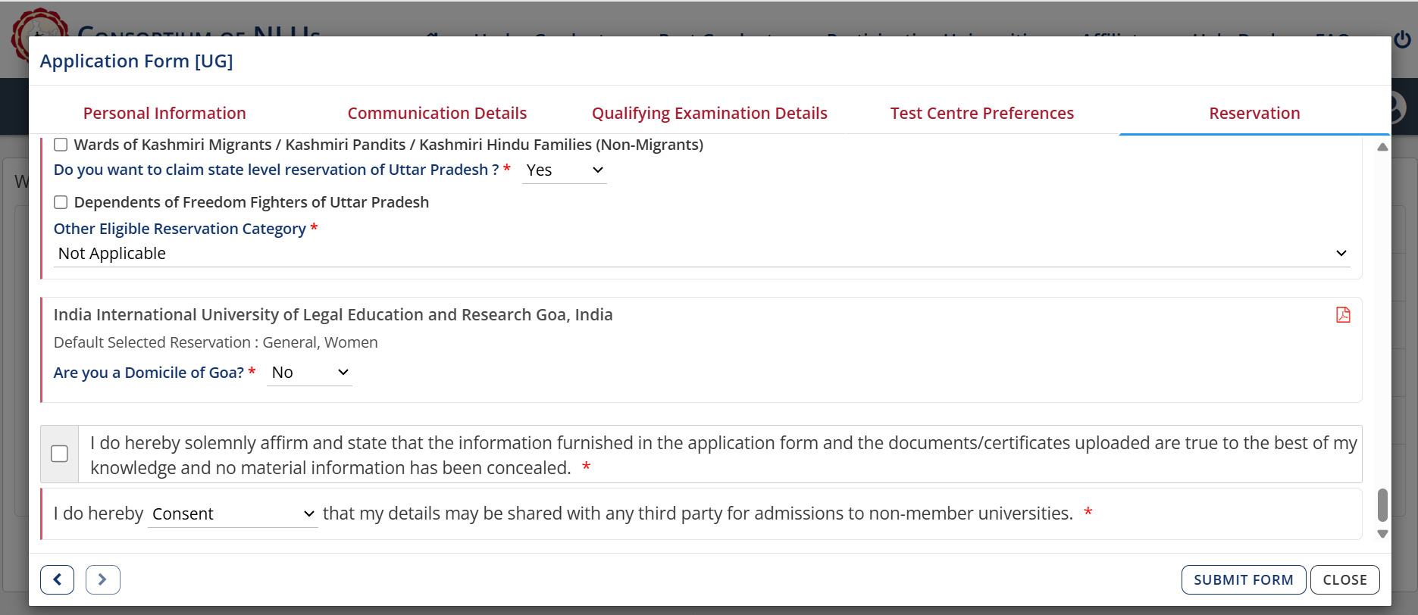Open the Domicile of Goa dropdown
The width and height of the screenshot is (1418, 615).
[x=309, y=373]
